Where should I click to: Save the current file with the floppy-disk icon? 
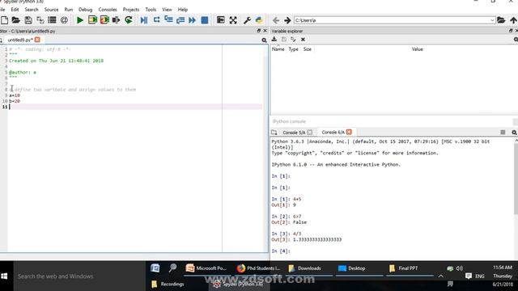pyautogui.click(x=28, y=20)
